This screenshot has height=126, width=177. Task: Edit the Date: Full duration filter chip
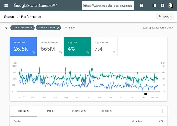click(48, 28)
